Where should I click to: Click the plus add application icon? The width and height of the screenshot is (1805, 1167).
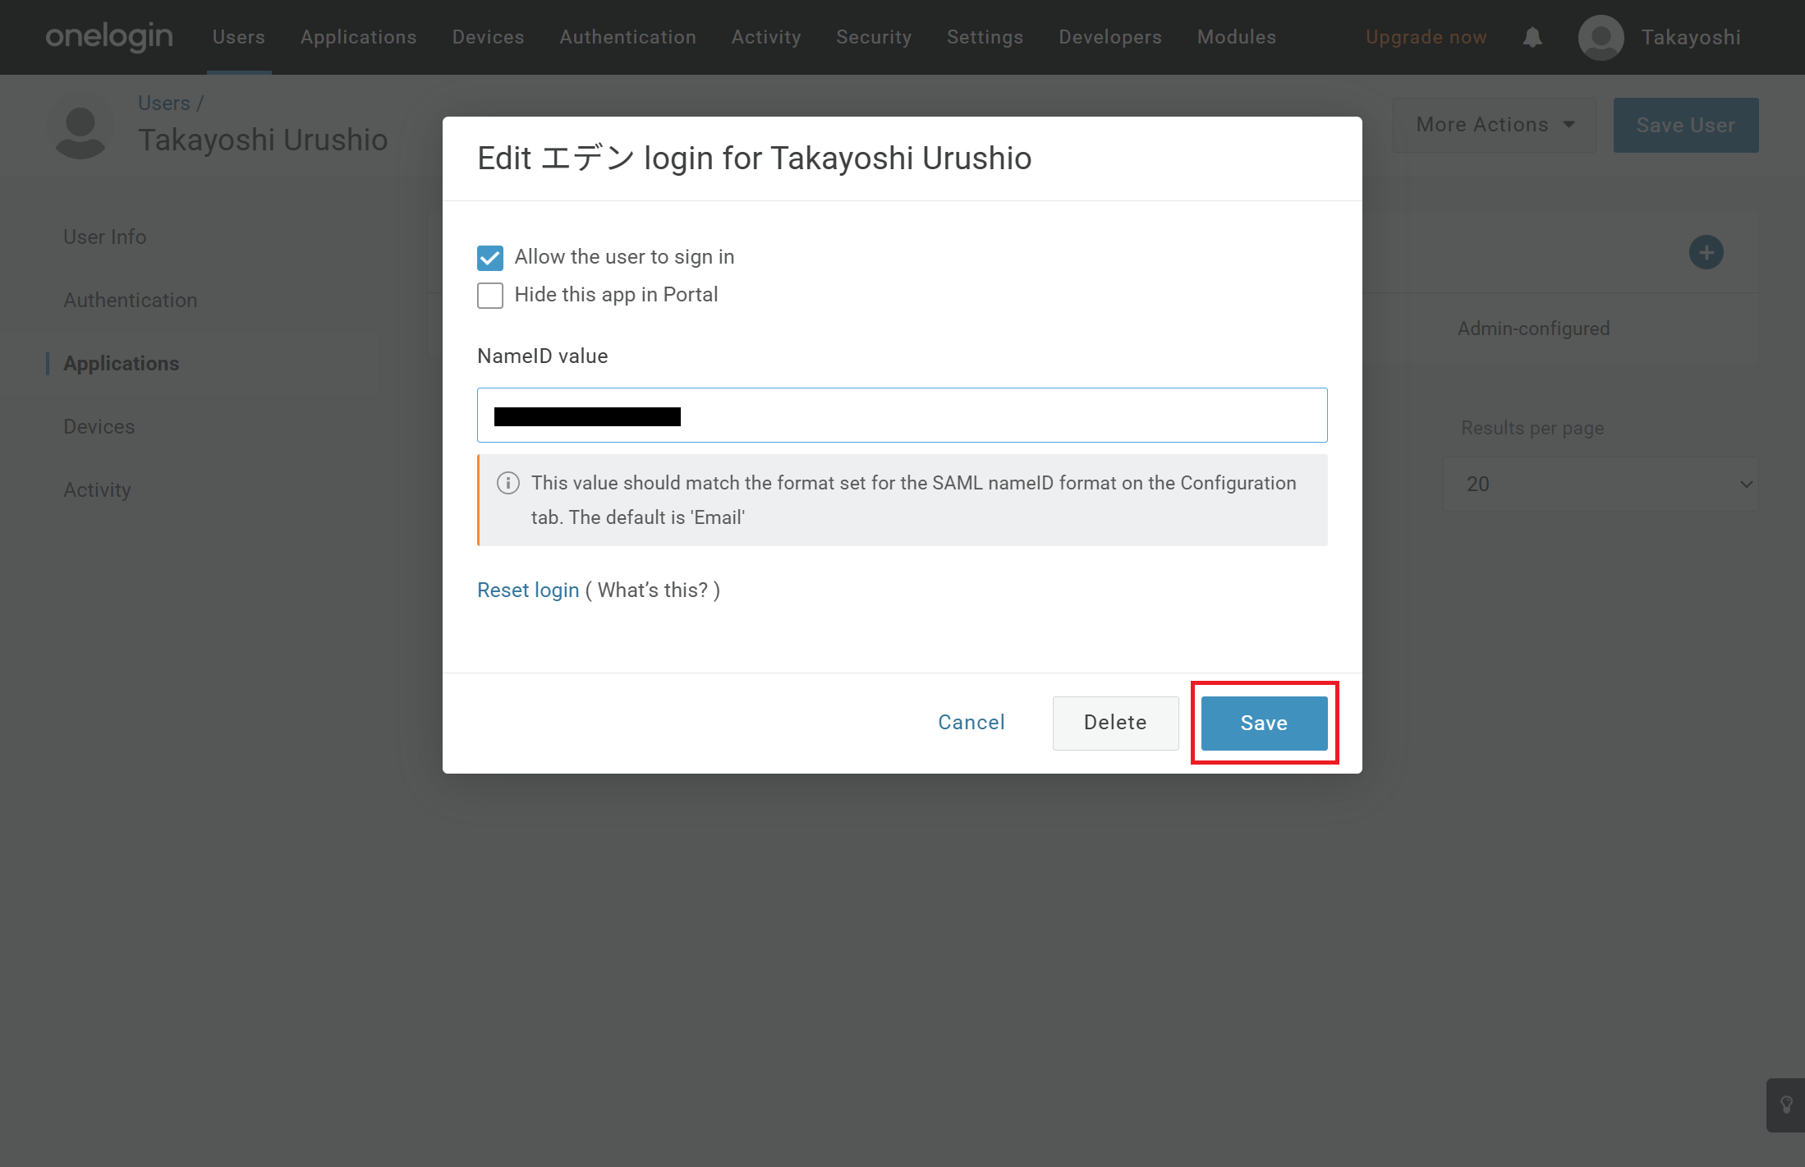(1706, 252)
